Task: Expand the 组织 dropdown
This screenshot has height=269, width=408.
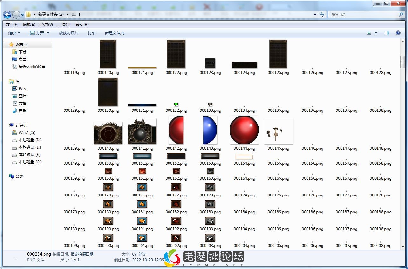Action: coord(14,33)
